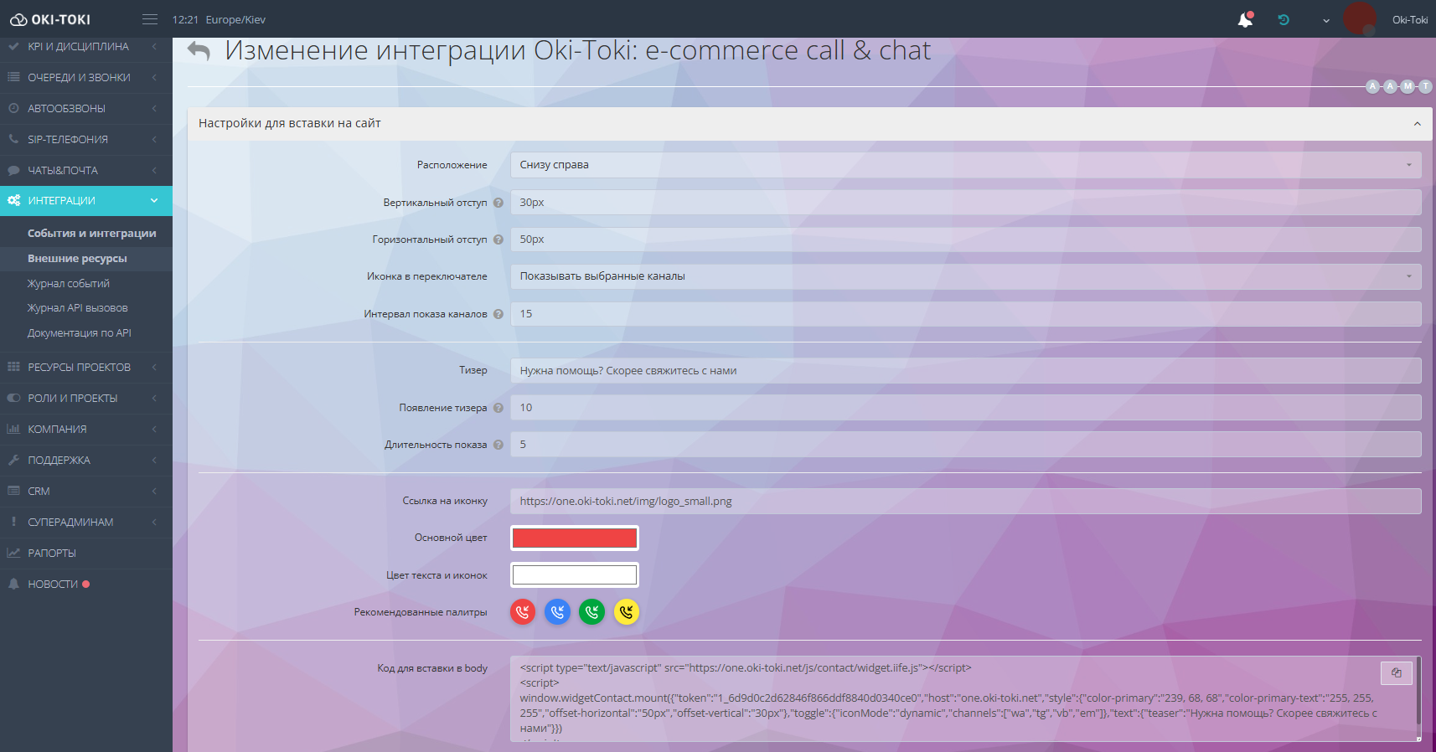Collapse the Настройки для вставки на сайт panel
The width and height of the screenshot is (1436, 752).
(x=1417, y=124)
